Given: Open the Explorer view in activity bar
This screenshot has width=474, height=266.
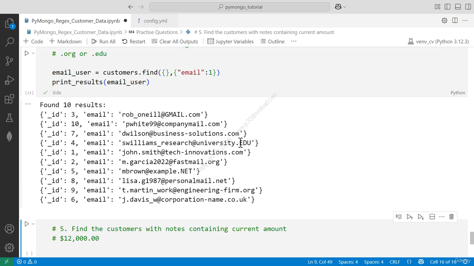Looking at the screenshot, I should tap(10, 24).
